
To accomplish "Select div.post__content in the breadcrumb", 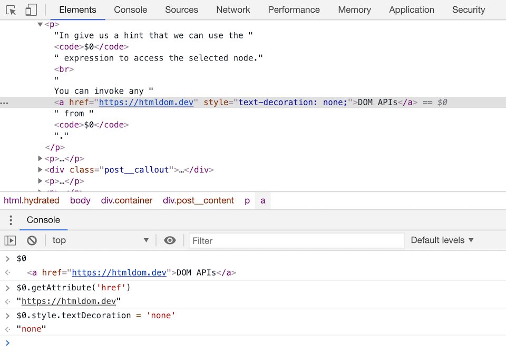I will coord(198,200).
